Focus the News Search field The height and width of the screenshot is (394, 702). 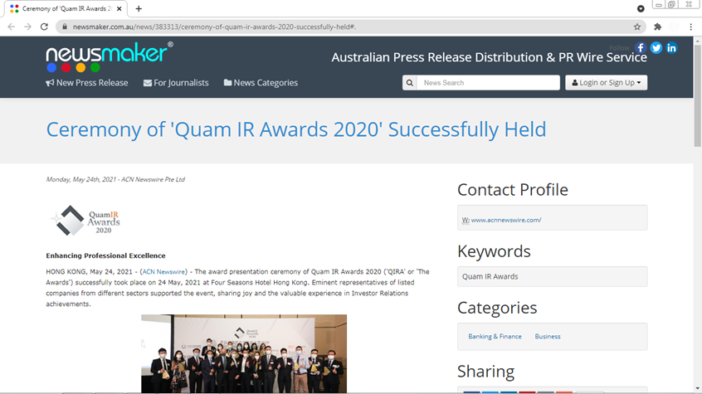(488, 83)
